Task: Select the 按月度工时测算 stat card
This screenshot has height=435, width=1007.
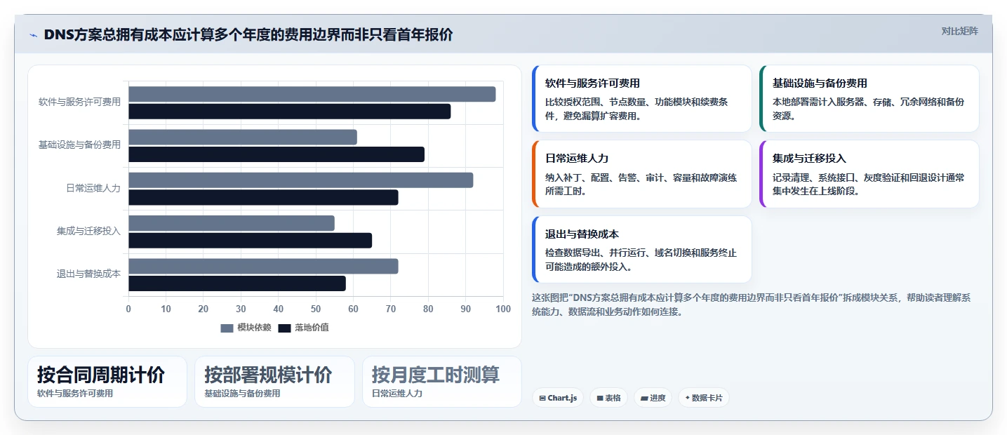Action: click(442, 382)
